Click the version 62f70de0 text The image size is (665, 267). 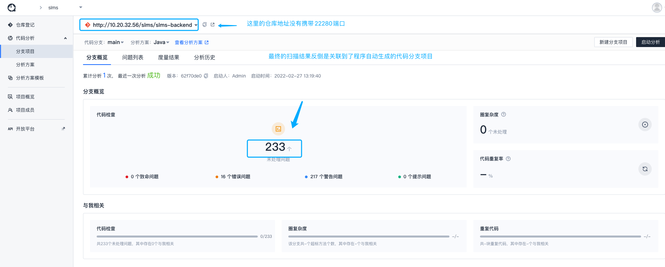coord(191,76)
